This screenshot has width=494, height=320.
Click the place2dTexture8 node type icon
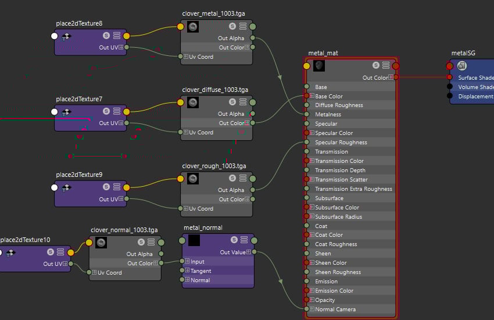click(x=66, y=37)
